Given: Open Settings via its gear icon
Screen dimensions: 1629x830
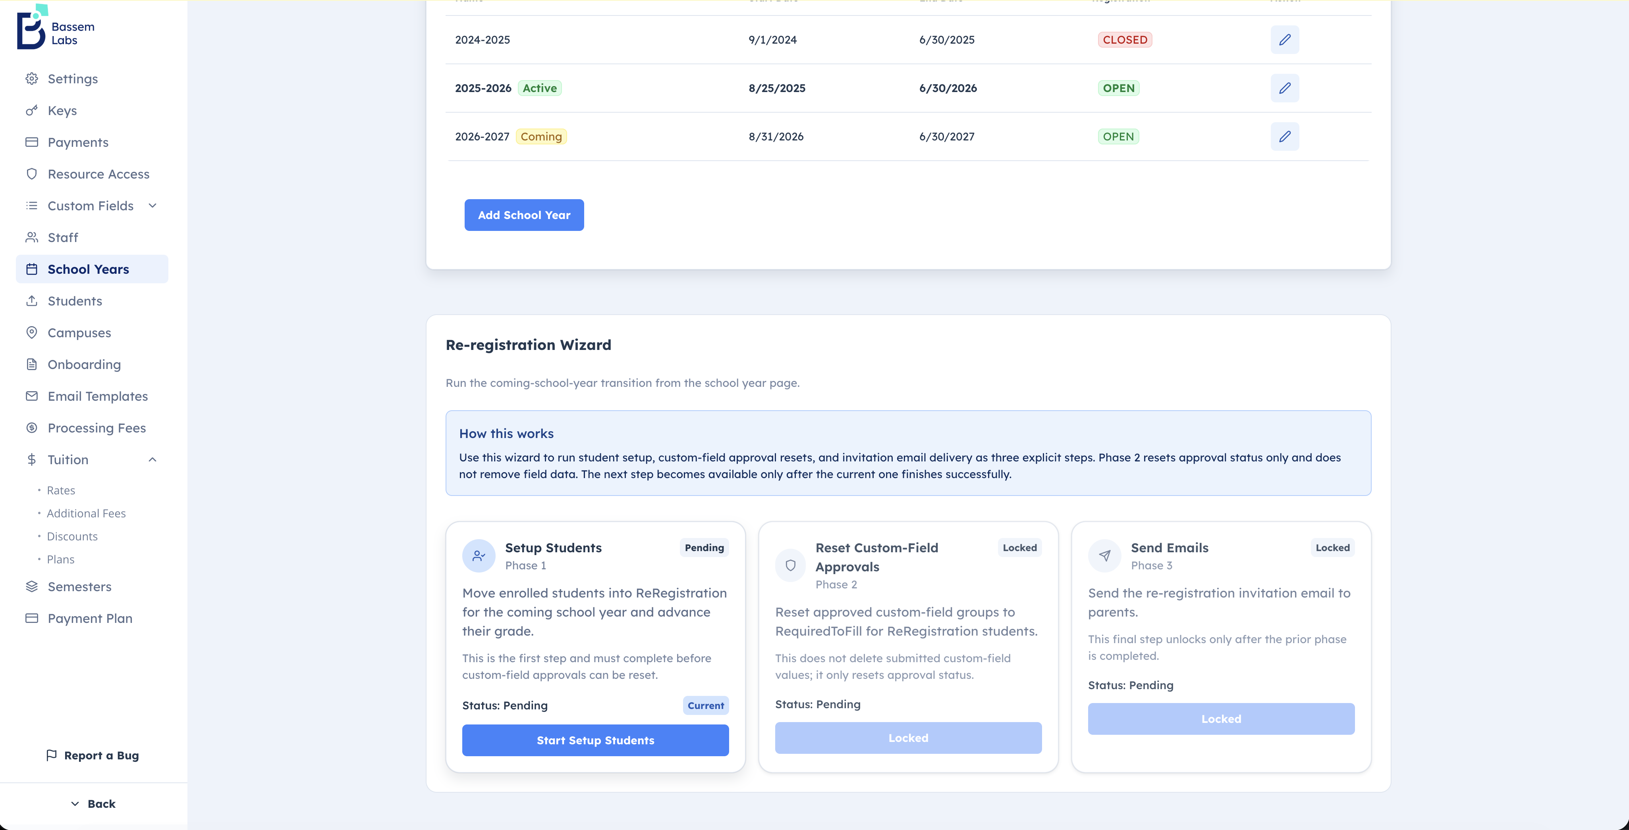Looking at the screenshot, I should click(x=32, y=79).
